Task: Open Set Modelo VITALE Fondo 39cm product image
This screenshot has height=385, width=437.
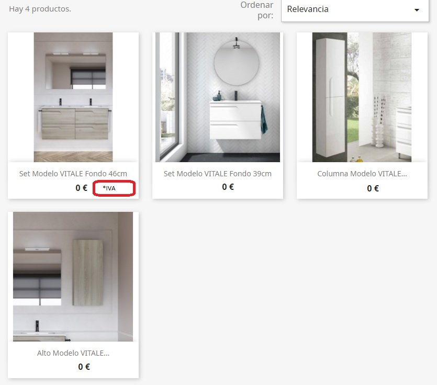Action: pyautogui.click(x=218, y=97)
